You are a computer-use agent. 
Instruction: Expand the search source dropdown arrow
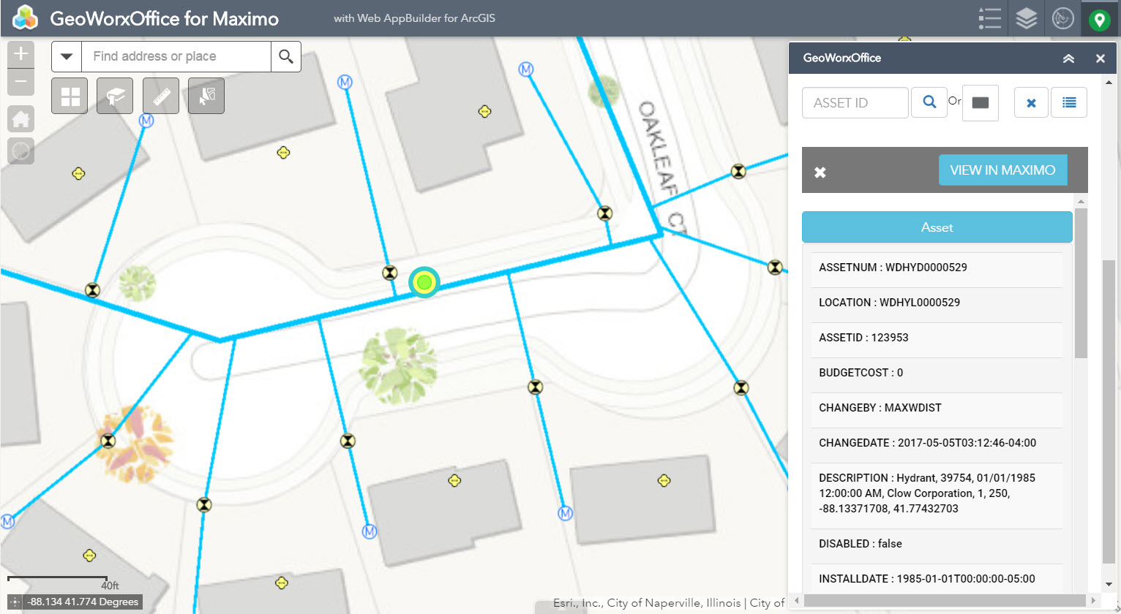coord(67,57)
